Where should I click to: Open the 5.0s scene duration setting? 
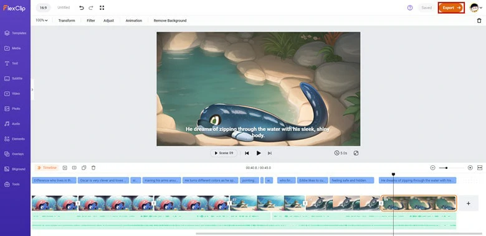(340, 153)
